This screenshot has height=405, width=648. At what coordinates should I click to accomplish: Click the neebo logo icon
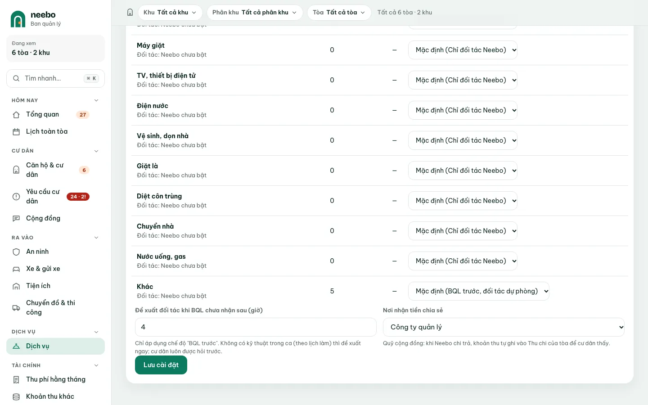click(x=18, y=19)
